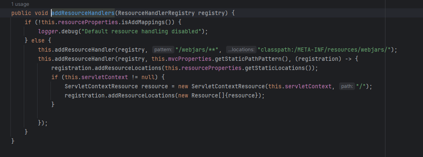Click the isAddMappings() call
This screenshot has width=423, height=157.
tap(146, 22)
